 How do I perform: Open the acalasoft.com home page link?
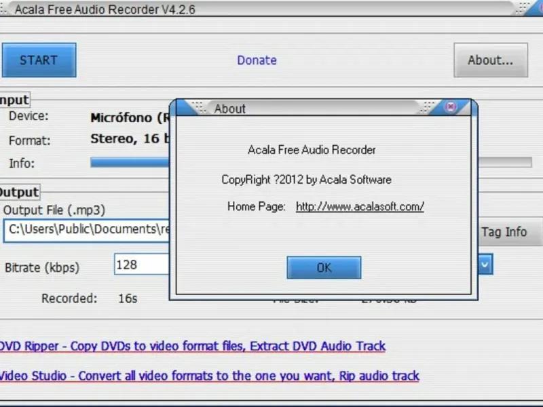point(360,207)
